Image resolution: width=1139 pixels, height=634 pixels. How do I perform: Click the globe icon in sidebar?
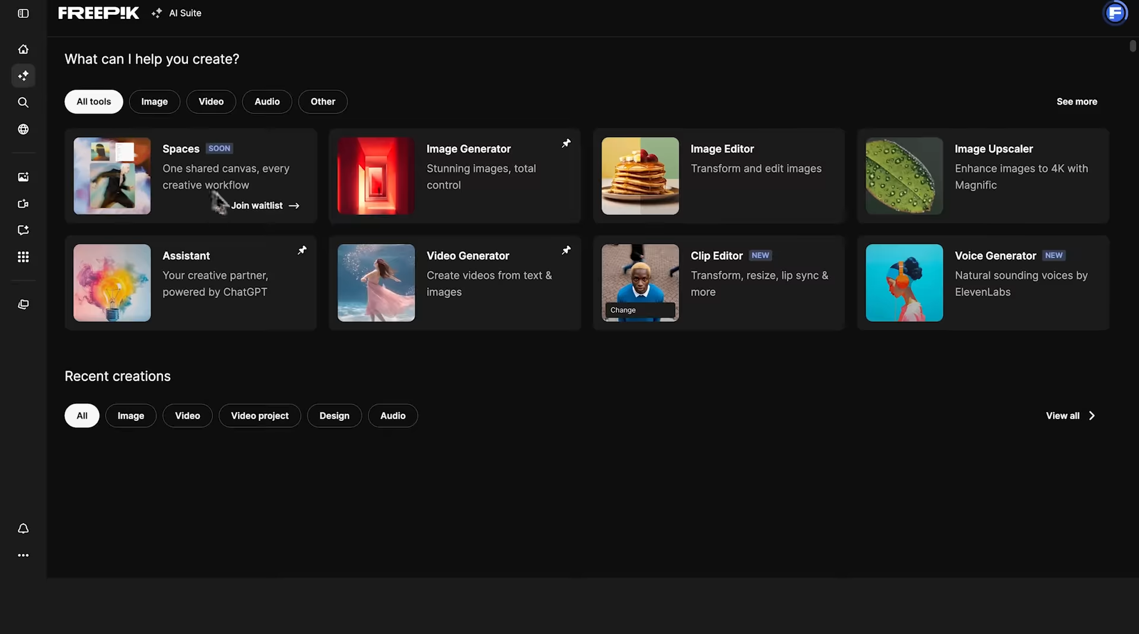pos(23,129)
